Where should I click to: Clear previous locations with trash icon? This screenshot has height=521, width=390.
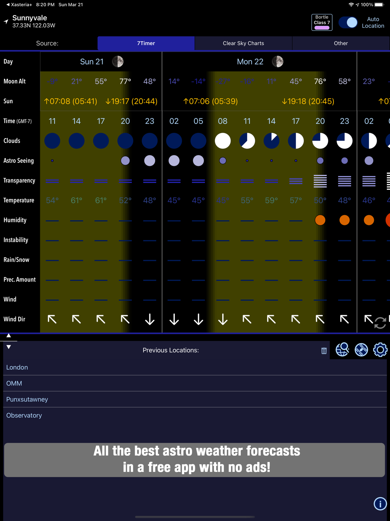[x=324, y=351]
